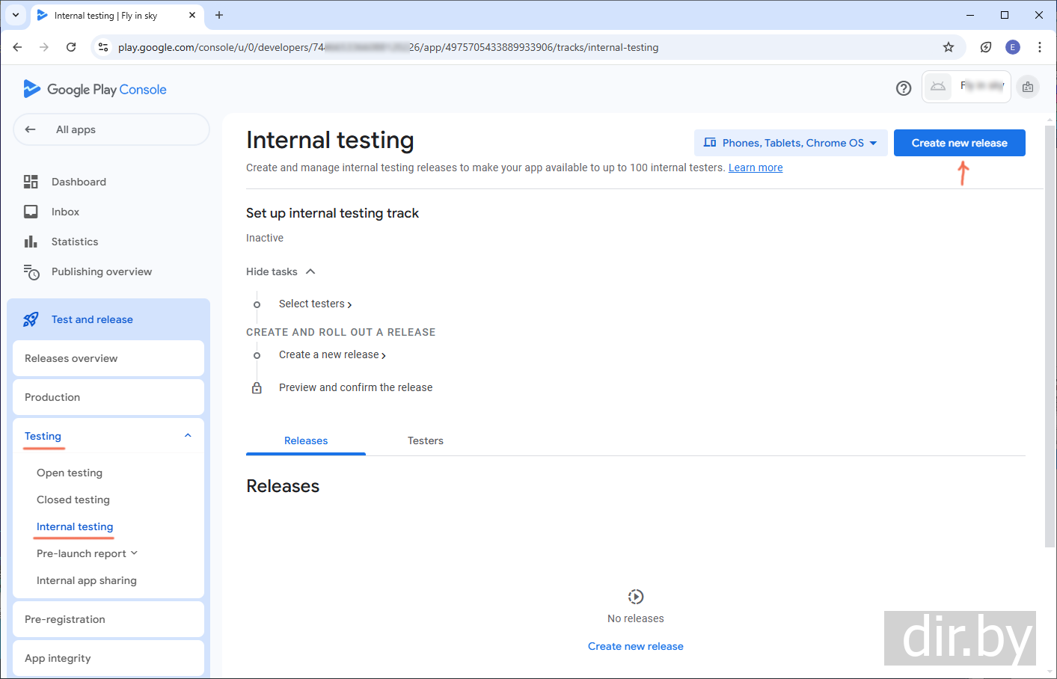1057x679 pixels.
Task: Open Statistics bar chart icon
Action: click(x=31, y=242)
